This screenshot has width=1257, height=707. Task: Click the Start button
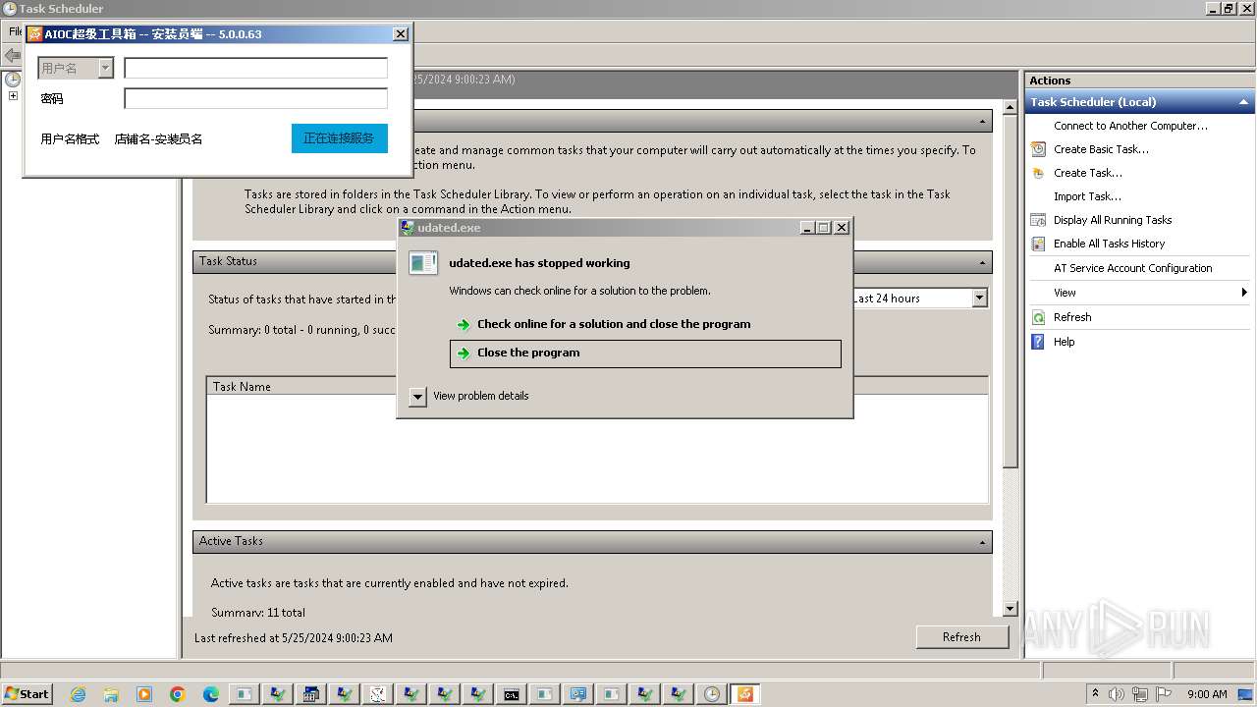[27, 694]
